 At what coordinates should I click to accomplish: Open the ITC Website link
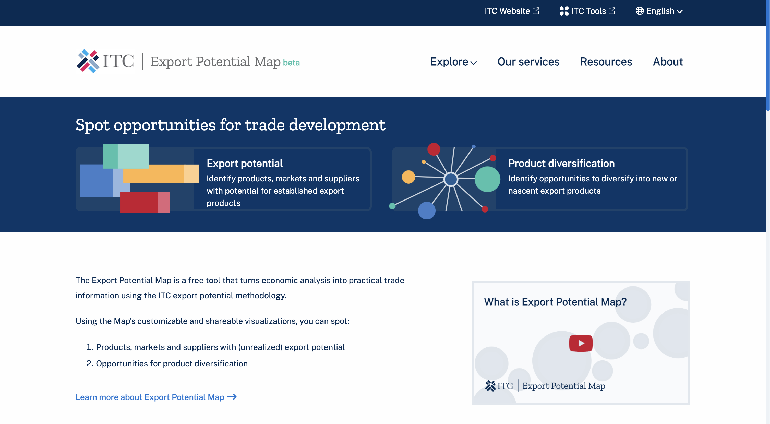point(507,11)
